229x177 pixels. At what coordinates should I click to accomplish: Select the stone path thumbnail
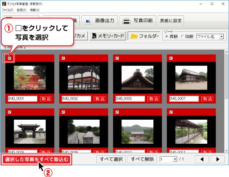tap(84, 132)
